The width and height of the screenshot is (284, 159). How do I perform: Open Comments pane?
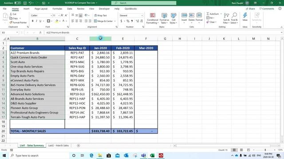click(x=267, y=9)
